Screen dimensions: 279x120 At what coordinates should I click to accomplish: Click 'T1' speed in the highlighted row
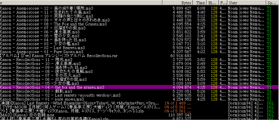point(269,87)
